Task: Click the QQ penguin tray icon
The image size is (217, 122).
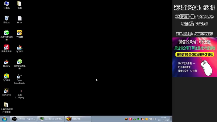Action: [x=142, y=119]
